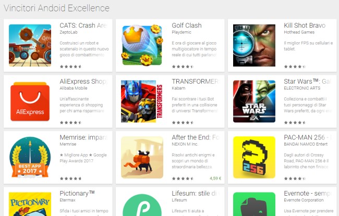Select the PAC-MAN 256 yellow icon

(x=255, y=157)
